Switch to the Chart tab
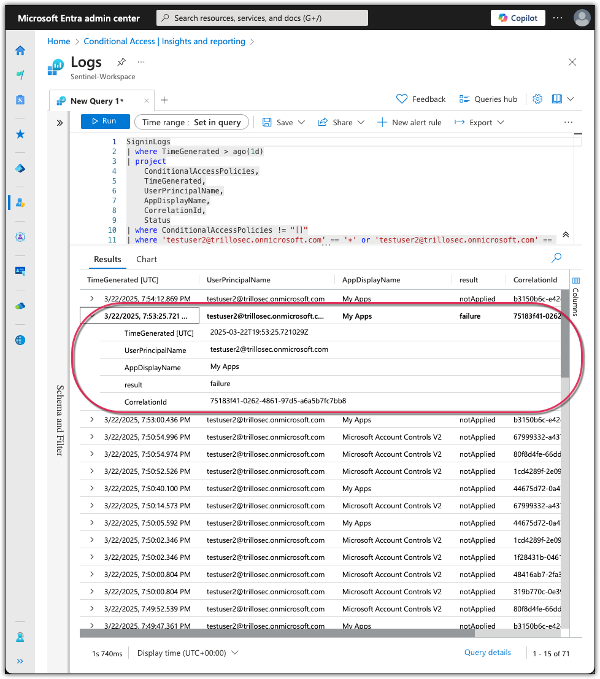 click(147, 260)
